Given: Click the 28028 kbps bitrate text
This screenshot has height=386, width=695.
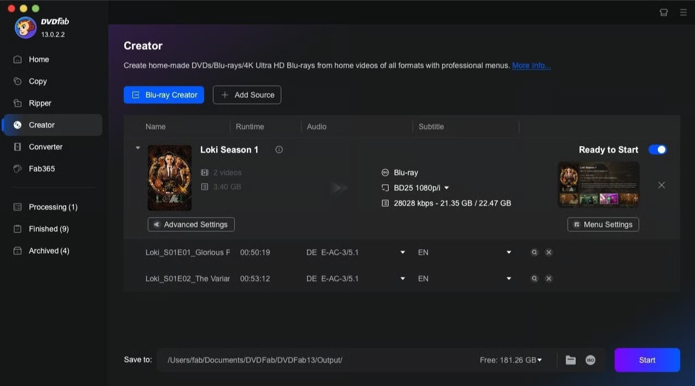Looking at the screenshot, I should [x=453, y=203].
